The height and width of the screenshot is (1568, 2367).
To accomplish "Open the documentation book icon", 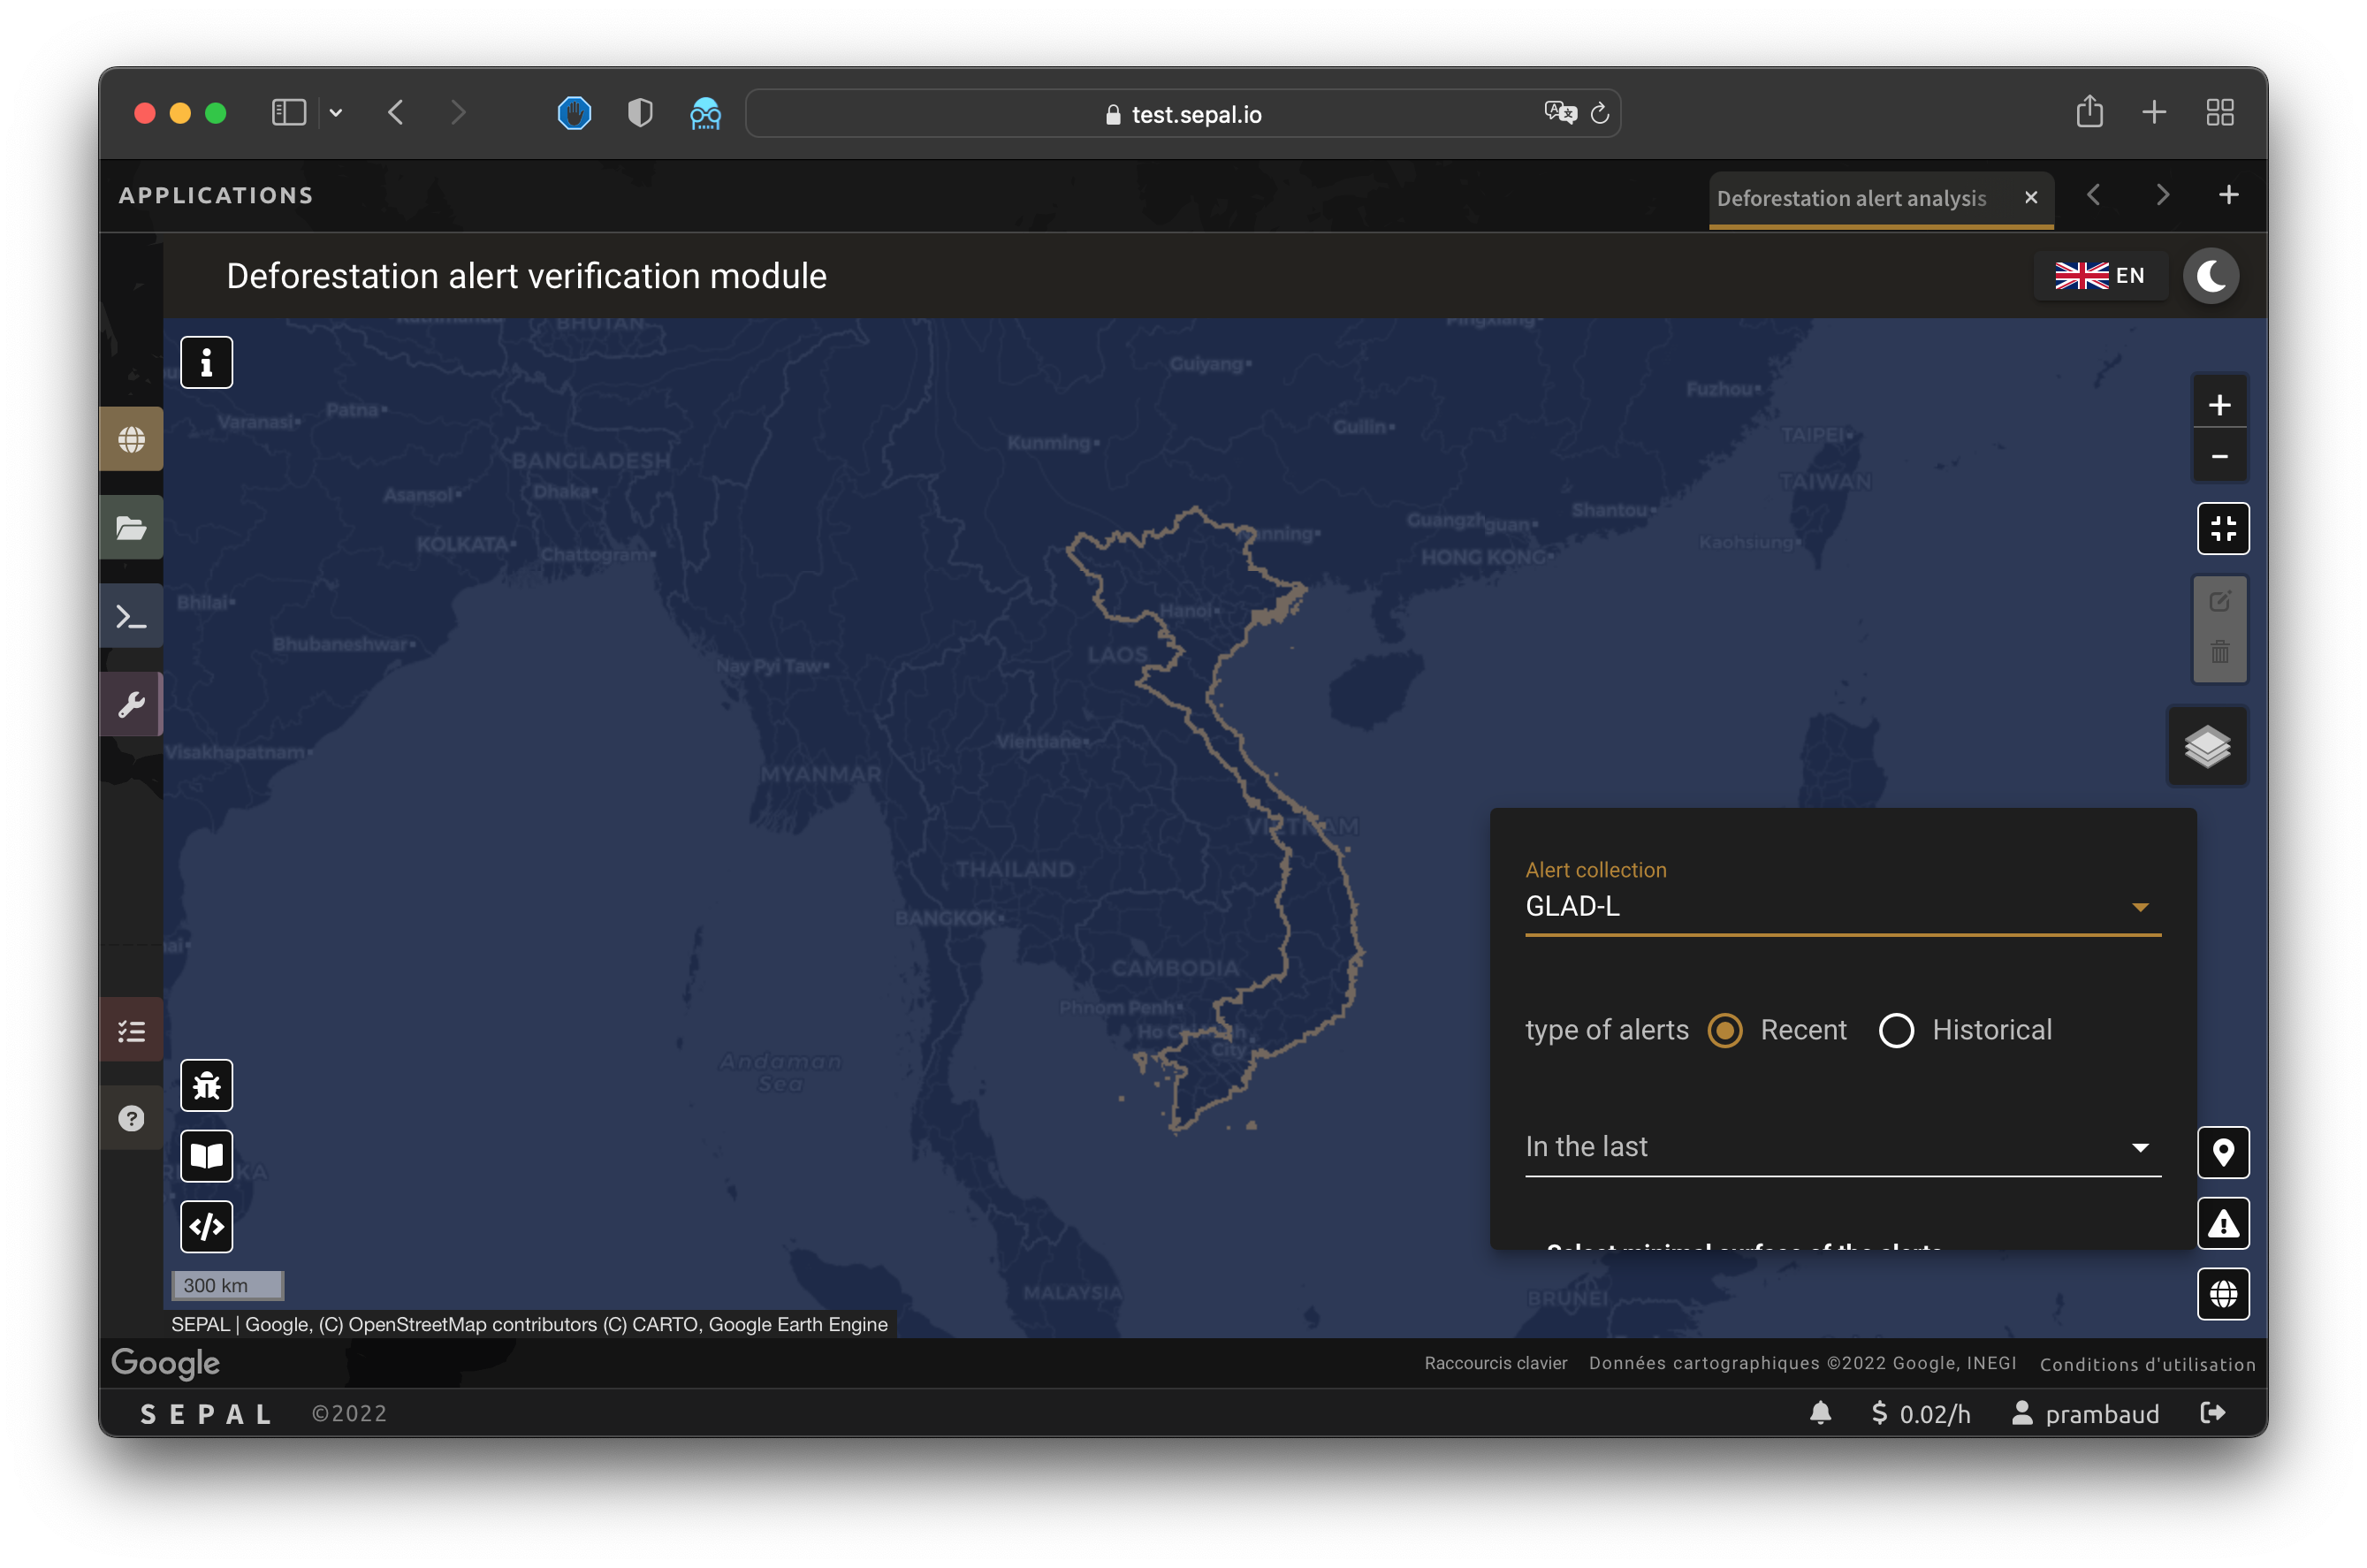I will (206, 1156).
